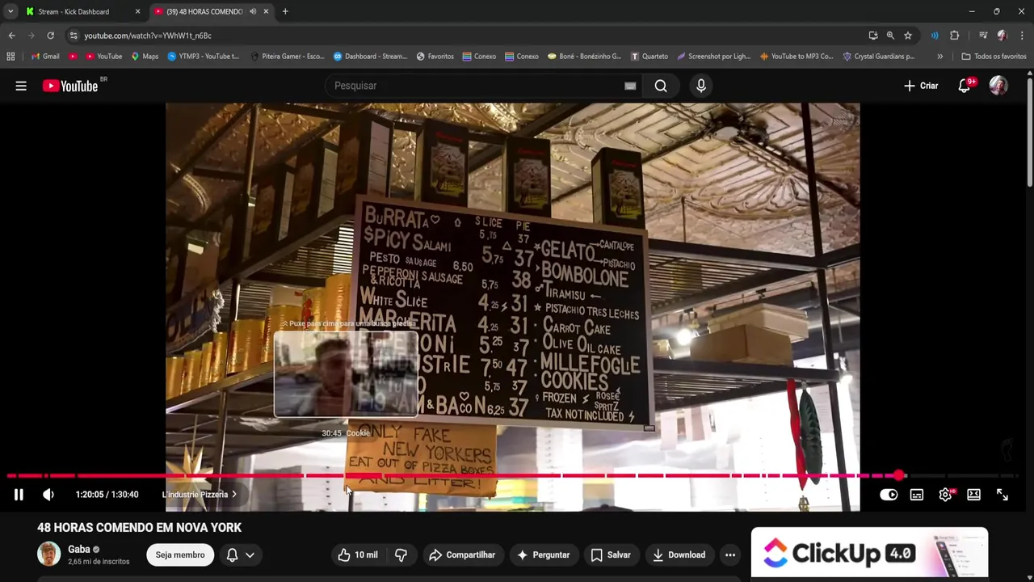Open blue sound-wave extension icon
The image size is (1034, 582).
tap(935, 36)
